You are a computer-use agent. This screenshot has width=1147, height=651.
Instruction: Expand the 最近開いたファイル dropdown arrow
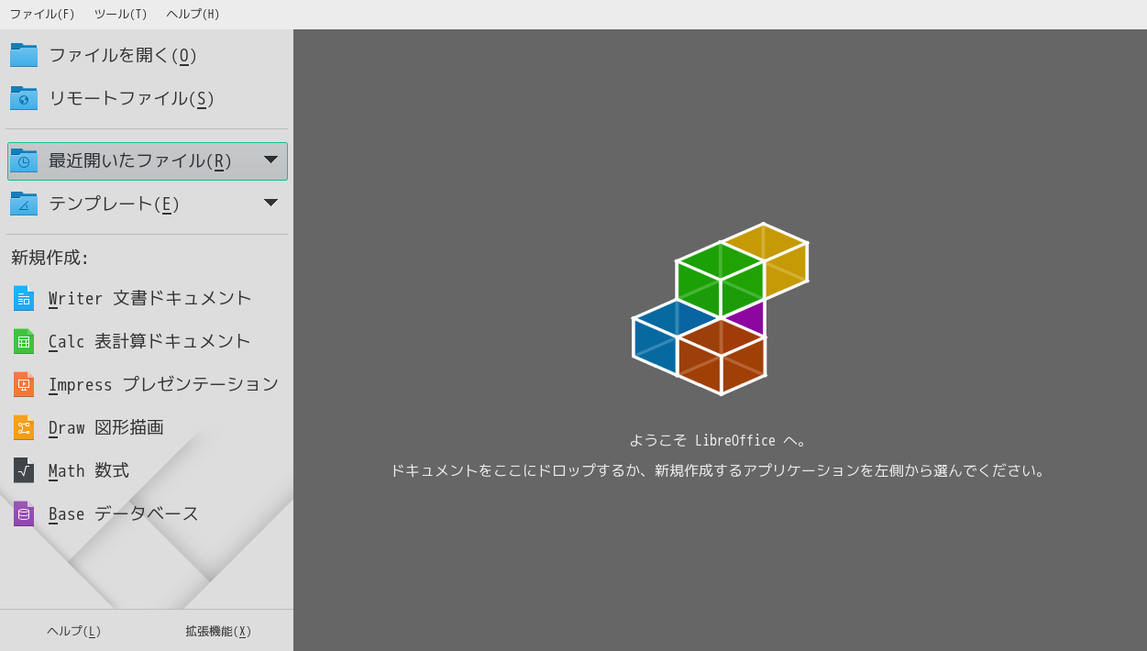coord(270,160)
